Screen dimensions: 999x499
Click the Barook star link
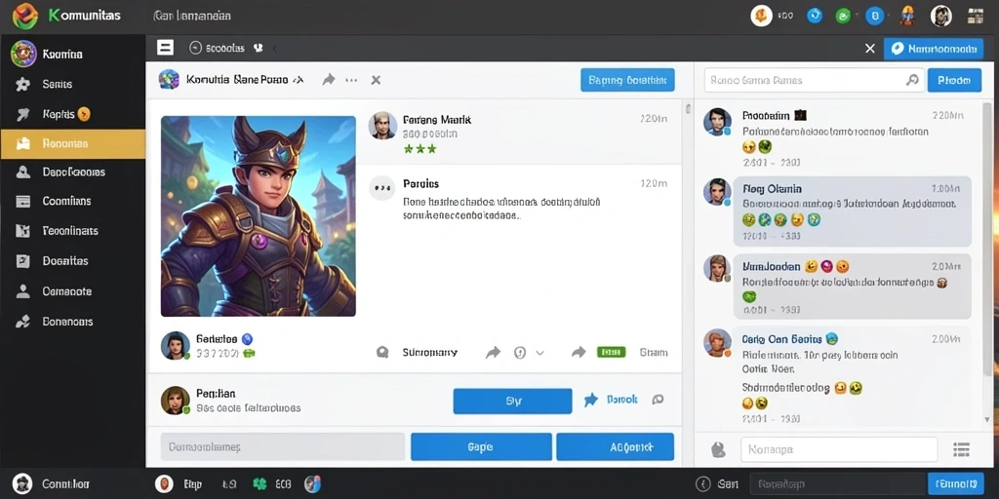point(611,400)
